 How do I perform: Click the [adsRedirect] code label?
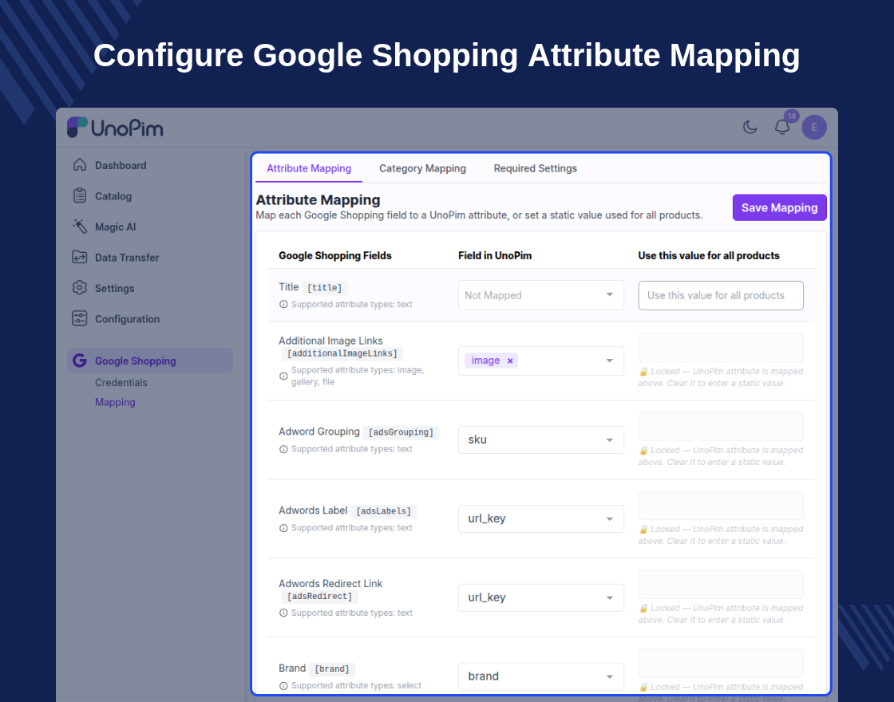(x=320, y=597)
